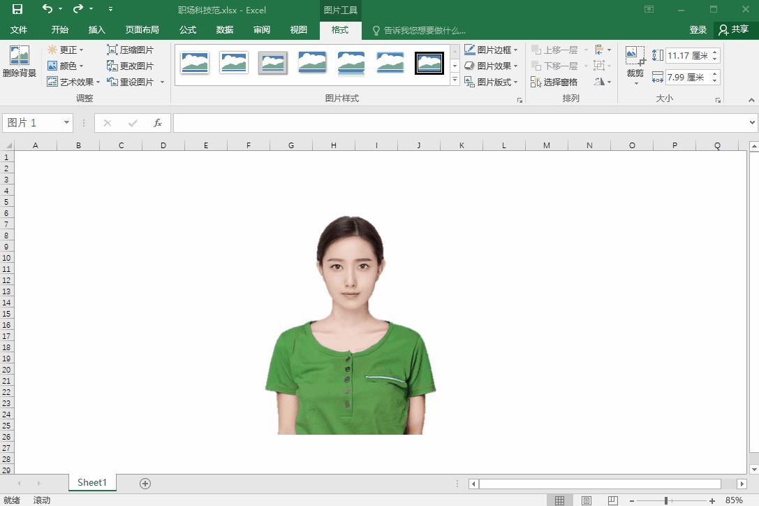Add a new sheet with plus icon
The height and width of the screenshot is (506, 759).
click(145, 483)
